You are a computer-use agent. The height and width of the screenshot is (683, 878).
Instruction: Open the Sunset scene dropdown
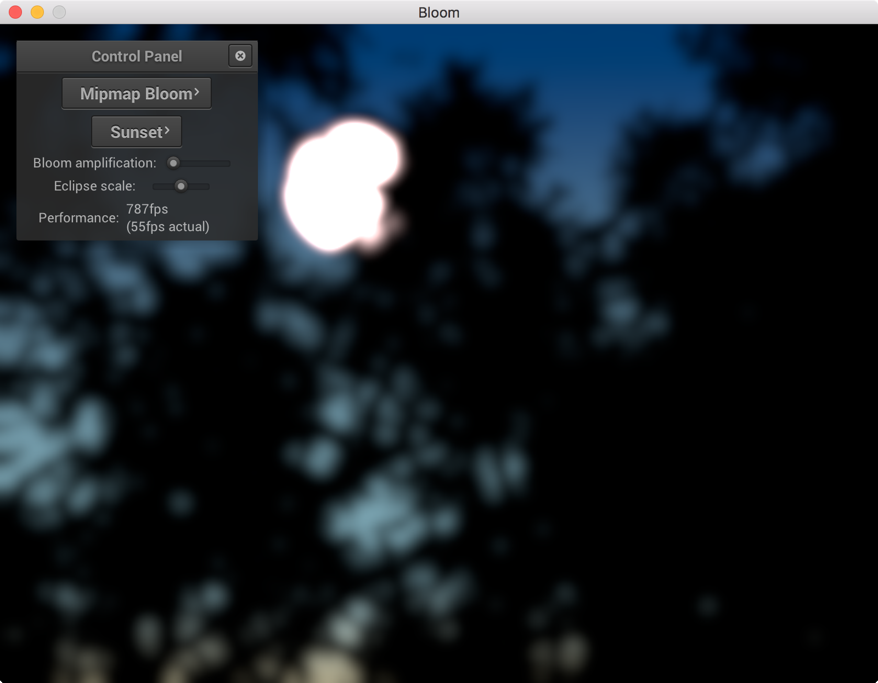click(136, 132)
